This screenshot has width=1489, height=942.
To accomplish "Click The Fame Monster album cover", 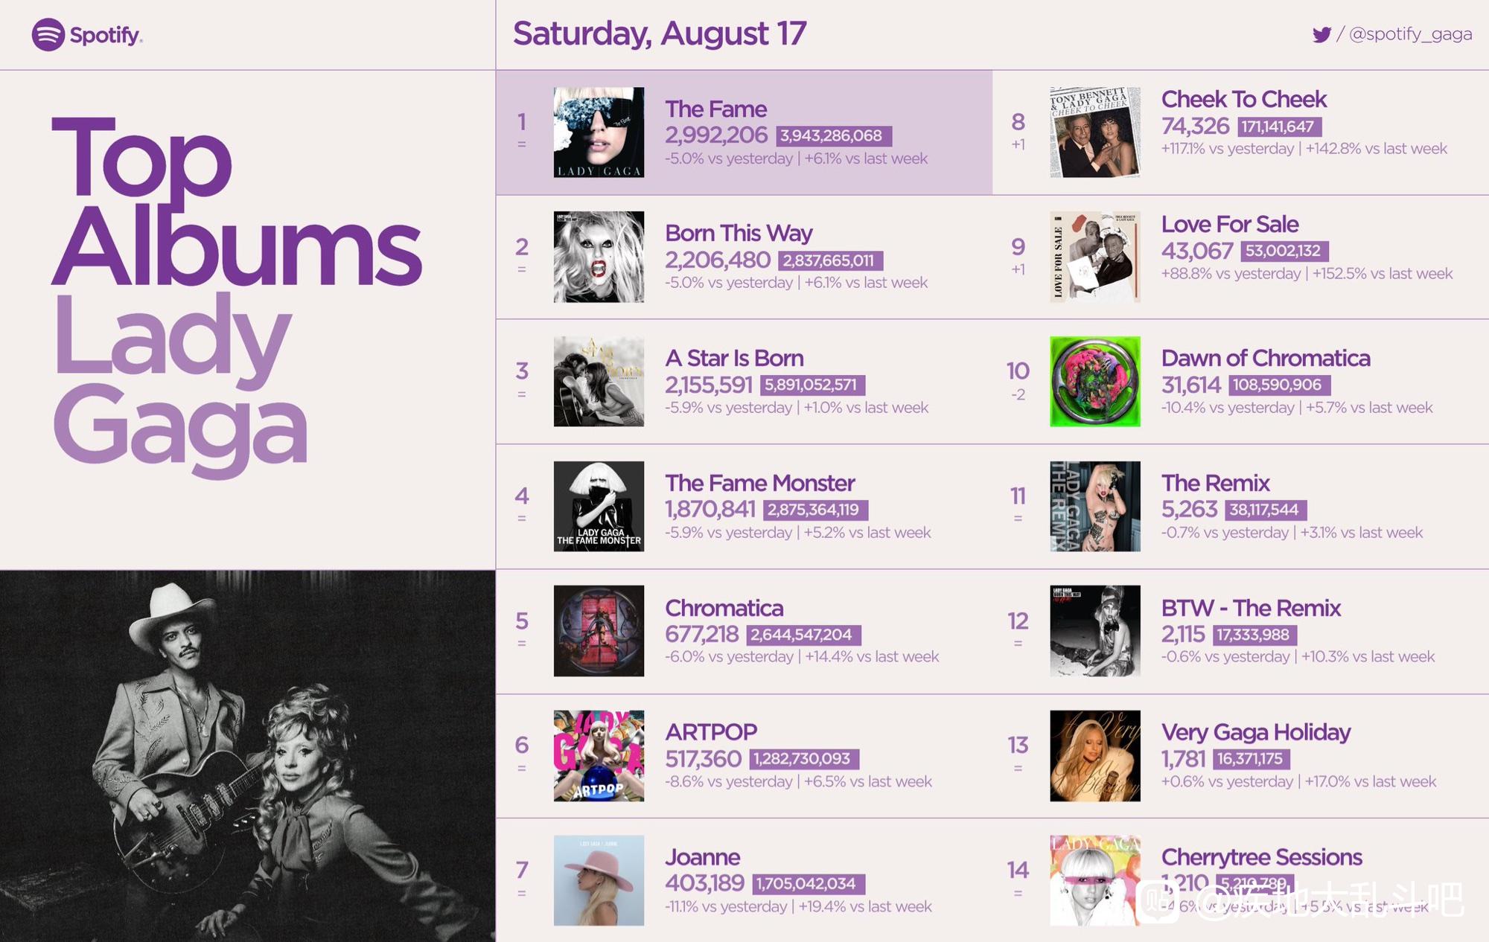I will (599, 506).
